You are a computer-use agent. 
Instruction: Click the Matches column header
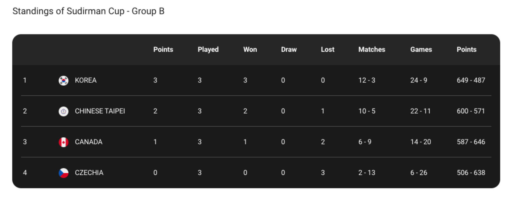(372, 49)
